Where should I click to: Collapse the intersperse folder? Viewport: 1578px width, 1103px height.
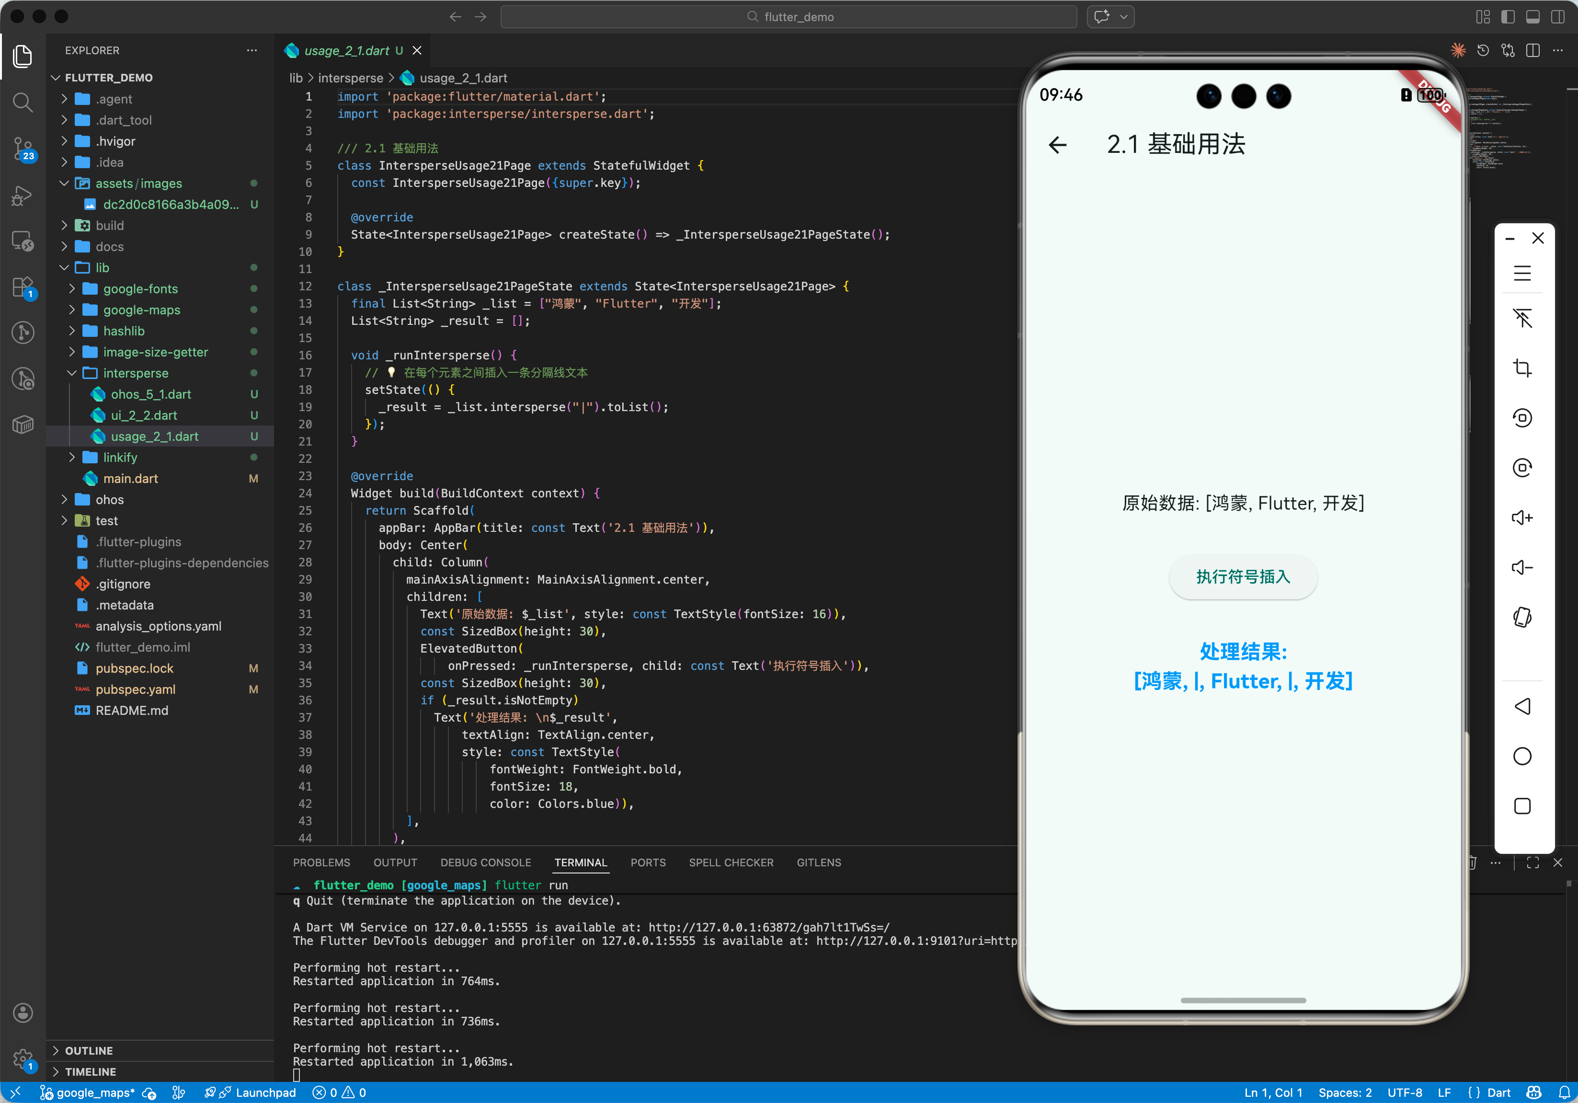point(136,373)
